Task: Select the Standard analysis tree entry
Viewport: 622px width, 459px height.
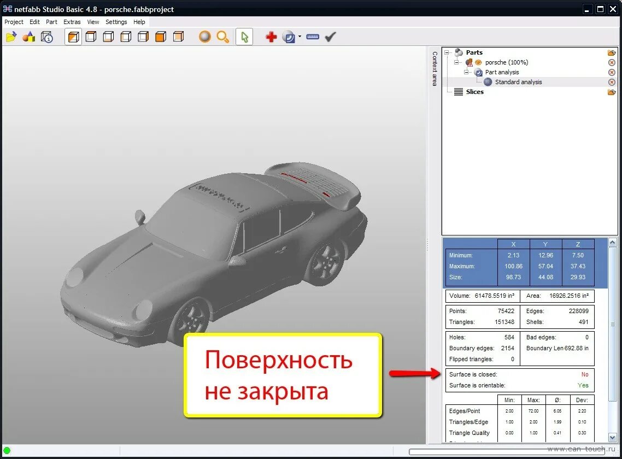Action: pos(518,82)
